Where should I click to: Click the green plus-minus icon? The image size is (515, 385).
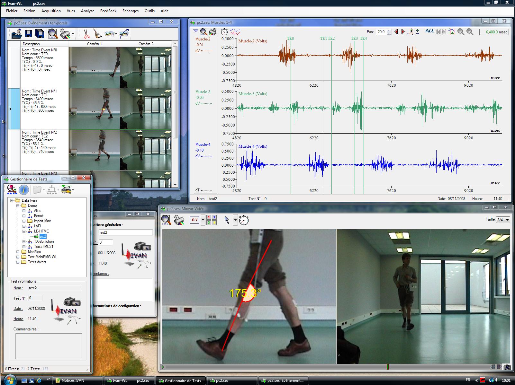pos(418,31)
